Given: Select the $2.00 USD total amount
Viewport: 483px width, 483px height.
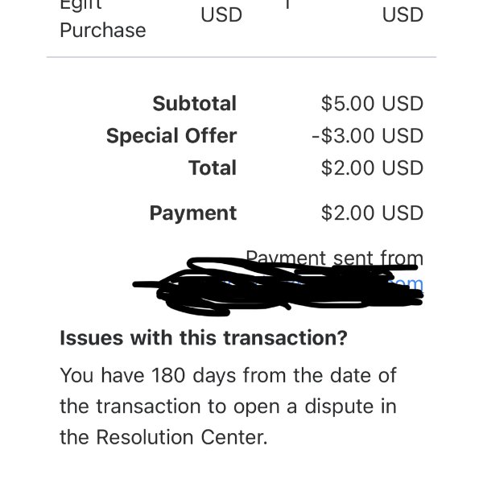Looking at the screenshot, I should [372, 168].
